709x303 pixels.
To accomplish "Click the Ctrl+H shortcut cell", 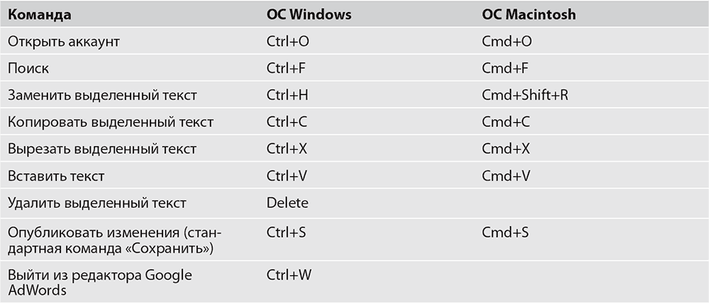I will 287,96.
